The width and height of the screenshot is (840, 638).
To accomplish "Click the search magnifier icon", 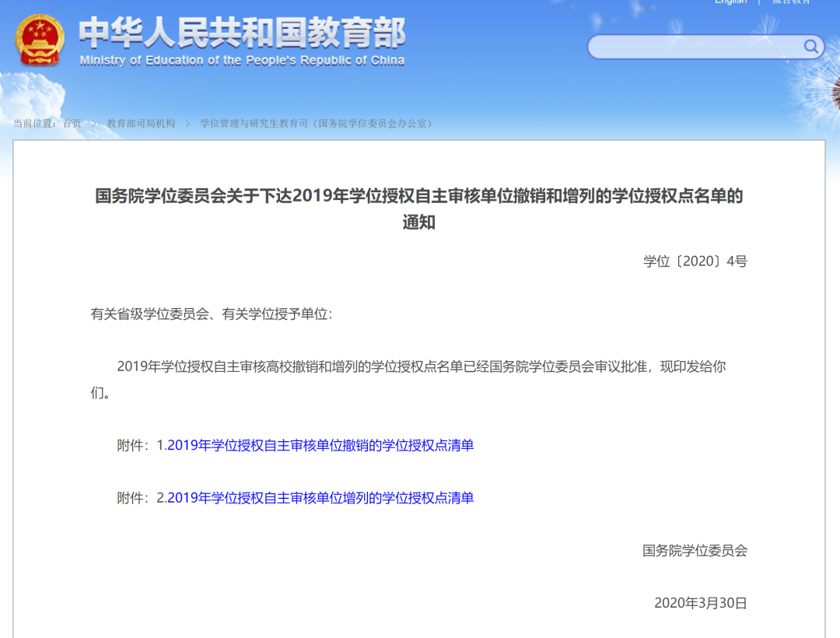I will click(810, 47).
